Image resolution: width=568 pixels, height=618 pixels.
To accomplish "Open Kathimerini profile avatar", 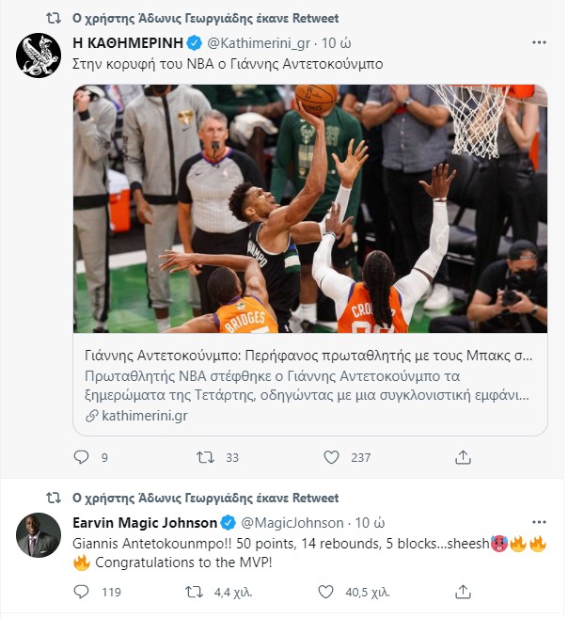I will click(39, 55).
